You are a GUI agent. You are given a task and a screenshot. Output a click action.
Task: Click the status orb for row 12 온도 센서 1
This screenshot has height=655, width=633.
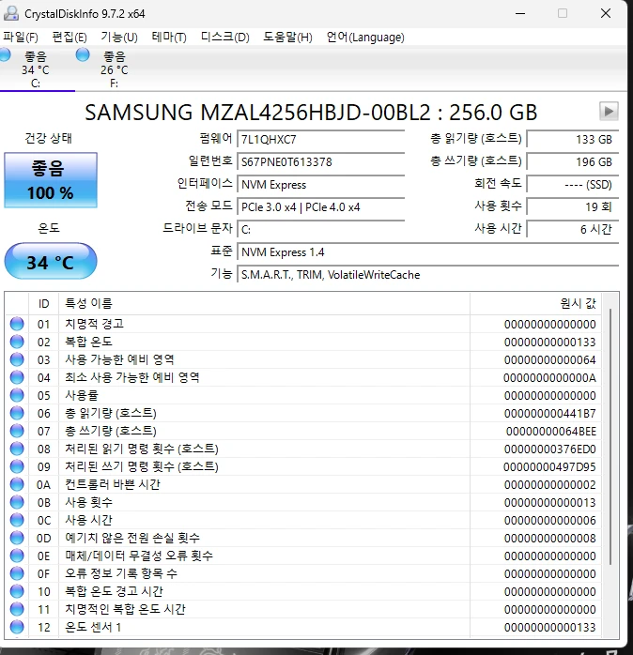(x=17, y=627)
